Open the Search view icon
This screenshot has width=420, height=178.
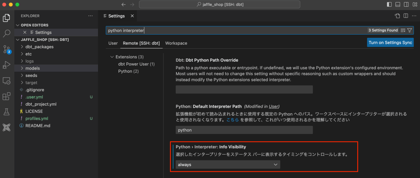(x=7, y=34)
